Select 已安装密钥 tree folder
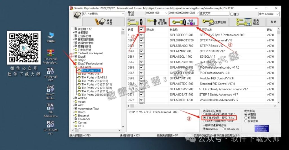This screenshot has height=150, width=289. (x=84, y=50)
